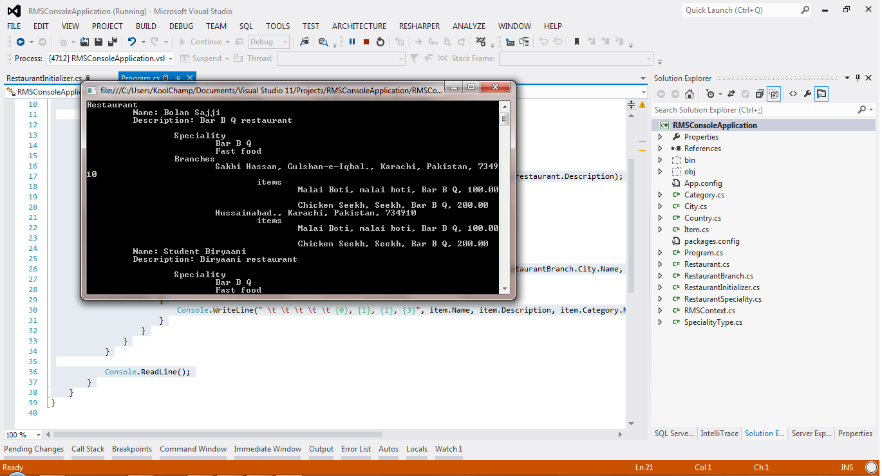Toggle Preview Selected Items in Solution Explorer
The height and width of the screenshot is (476, 882).
pos(821,93)
